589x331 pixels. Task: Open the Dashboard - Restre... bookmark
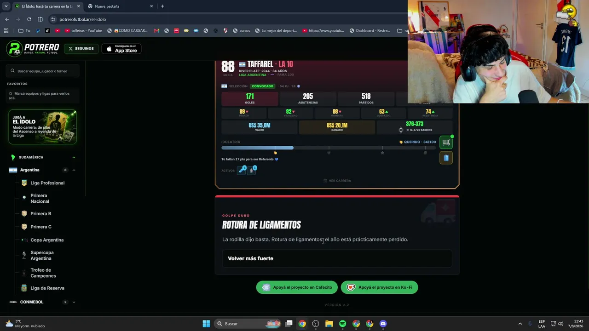(370, 31)
